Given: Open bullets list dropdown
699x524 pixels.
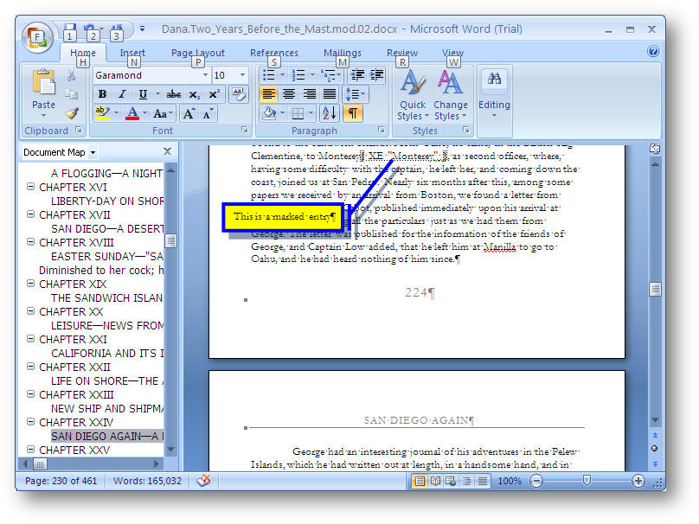Looking at the screenshot, I should (282, 75).
